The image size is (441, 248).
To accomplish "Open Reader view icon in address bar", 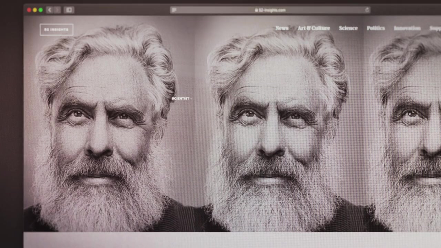I will pos(174,10).
